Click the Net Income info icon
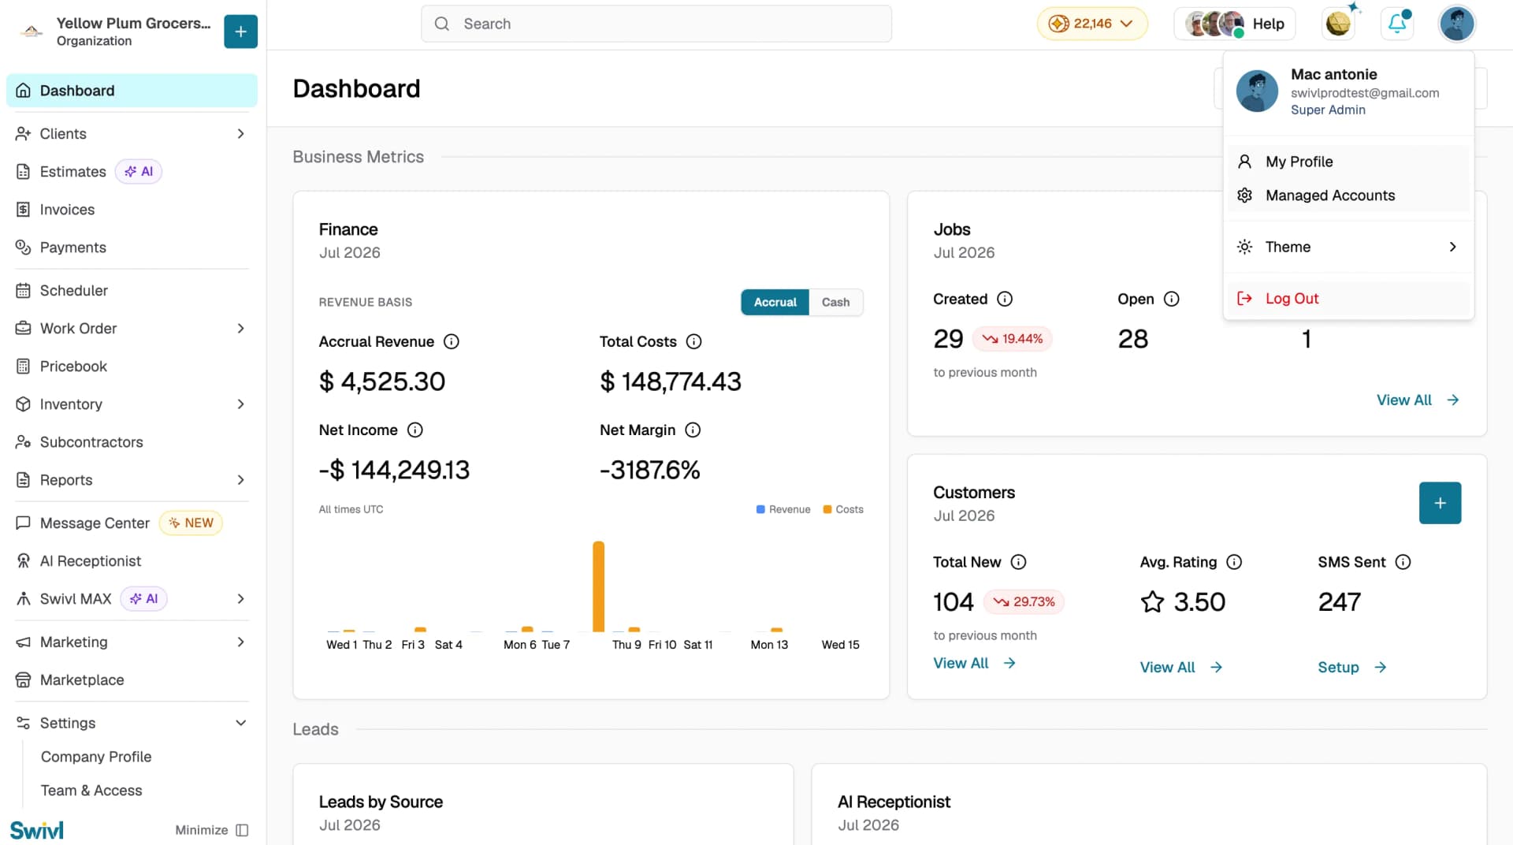1513x845 pixels. pyautogui.click(x=414, y=430)
